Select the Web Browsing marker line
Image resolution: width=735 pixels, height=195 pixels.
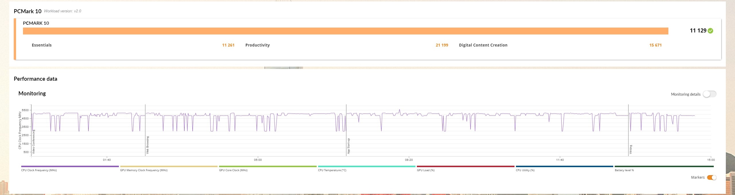pos(148,145)
